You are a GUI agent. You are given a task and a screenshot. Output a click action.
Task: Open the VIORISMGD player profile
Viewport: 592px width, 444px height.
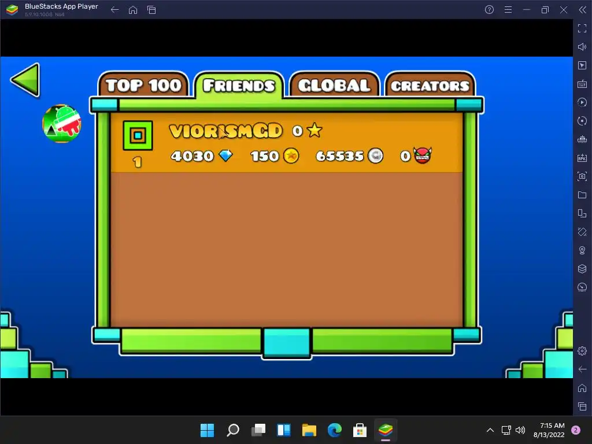point(226,131)
